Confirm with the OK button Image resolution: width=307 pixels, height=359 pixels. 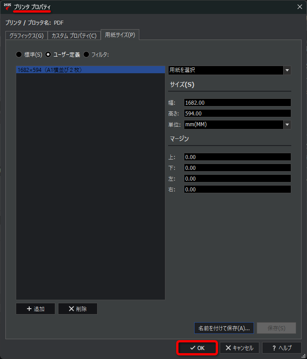197,348
